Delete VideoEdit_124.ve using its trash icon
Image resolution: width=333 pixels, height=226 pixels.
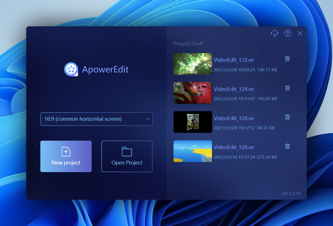tap(287, 88)
